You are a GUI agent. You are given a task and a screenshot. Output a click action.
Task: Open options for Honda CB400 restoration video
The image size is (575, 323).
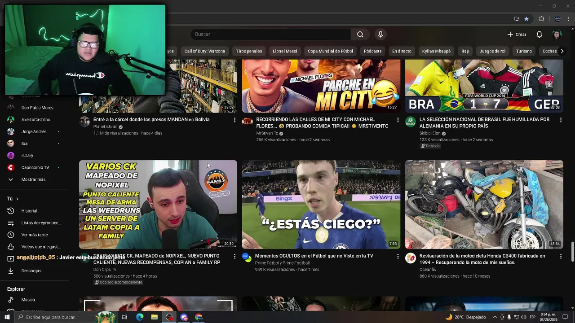tap(561, 256)
